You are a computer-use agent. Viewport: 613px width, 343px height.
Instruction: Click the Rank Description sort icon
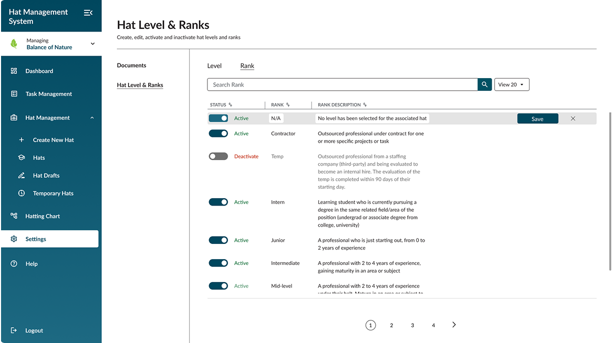click(x=365, y=105)
